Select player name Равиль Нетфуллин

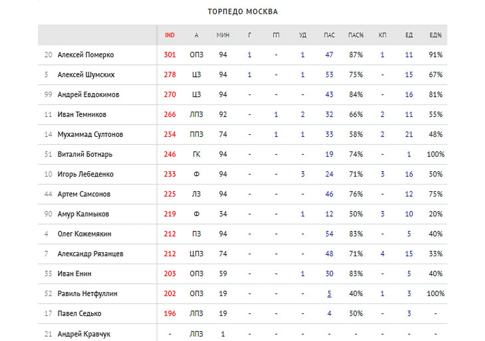click(x=87, y=294)
